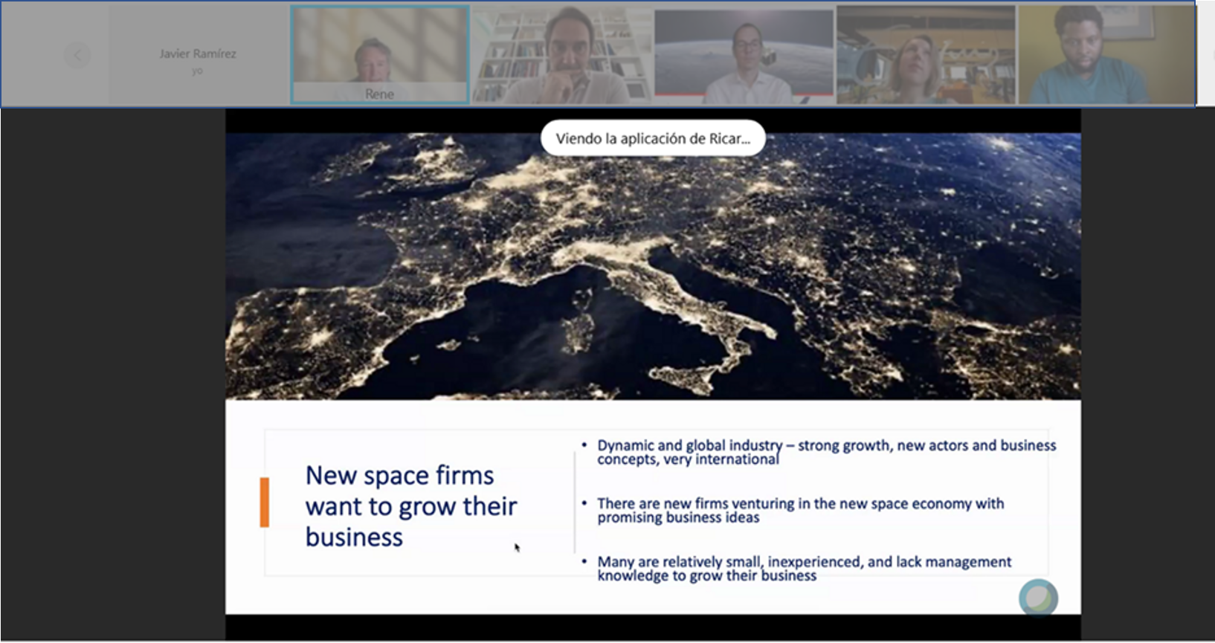The width and height of the screenshot is (1215, 643).
Task: Click the circular teal logo on slide
Action: point(1038,598)
